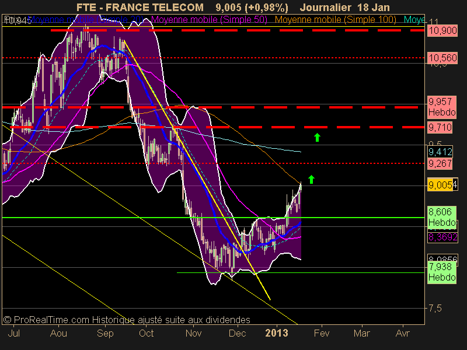This screenshot has width=467, height=350.
Task: Select the Nov month on time axis
Action: (194, 333)
